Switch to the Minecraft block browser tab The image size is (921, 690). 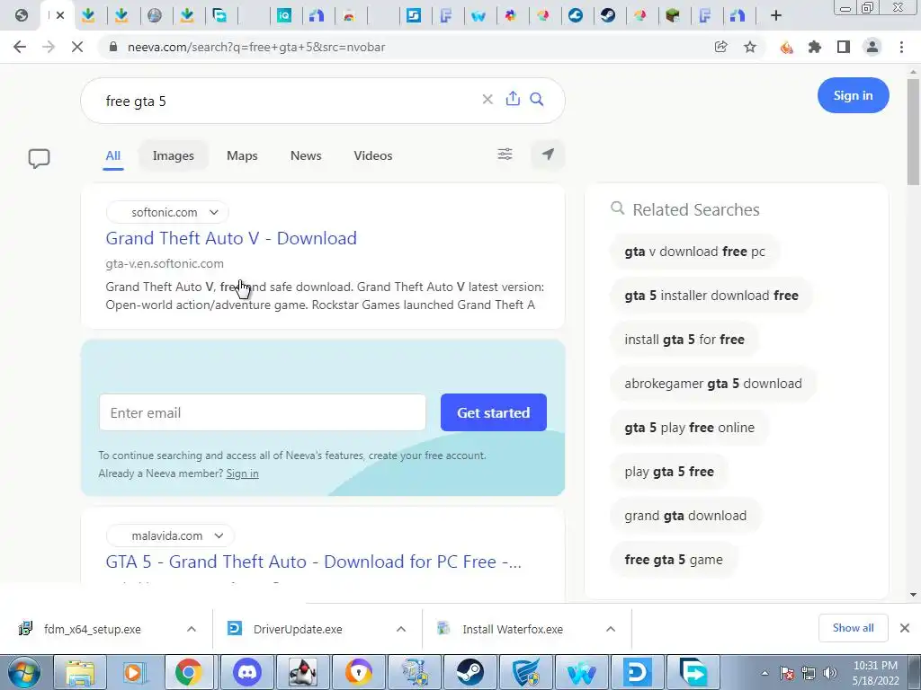click(x=673, y=15)
